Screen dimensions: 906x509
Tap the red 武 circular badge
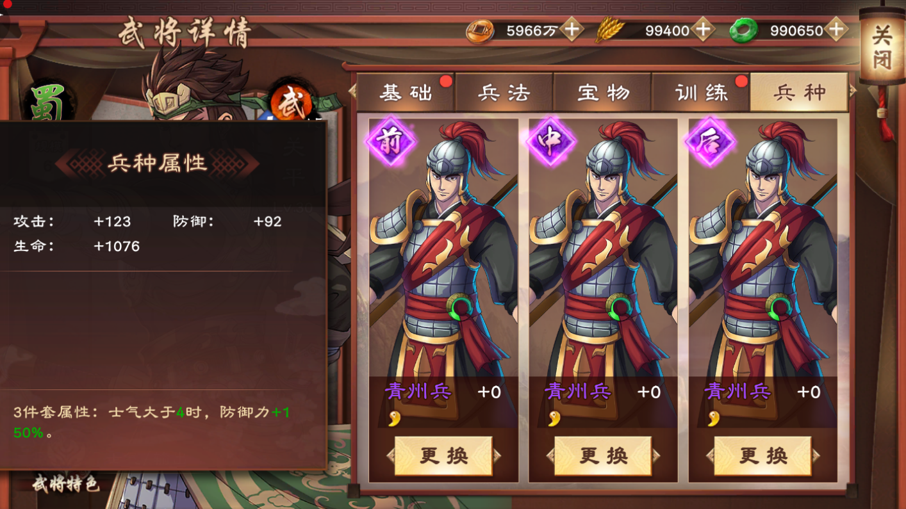290,102
